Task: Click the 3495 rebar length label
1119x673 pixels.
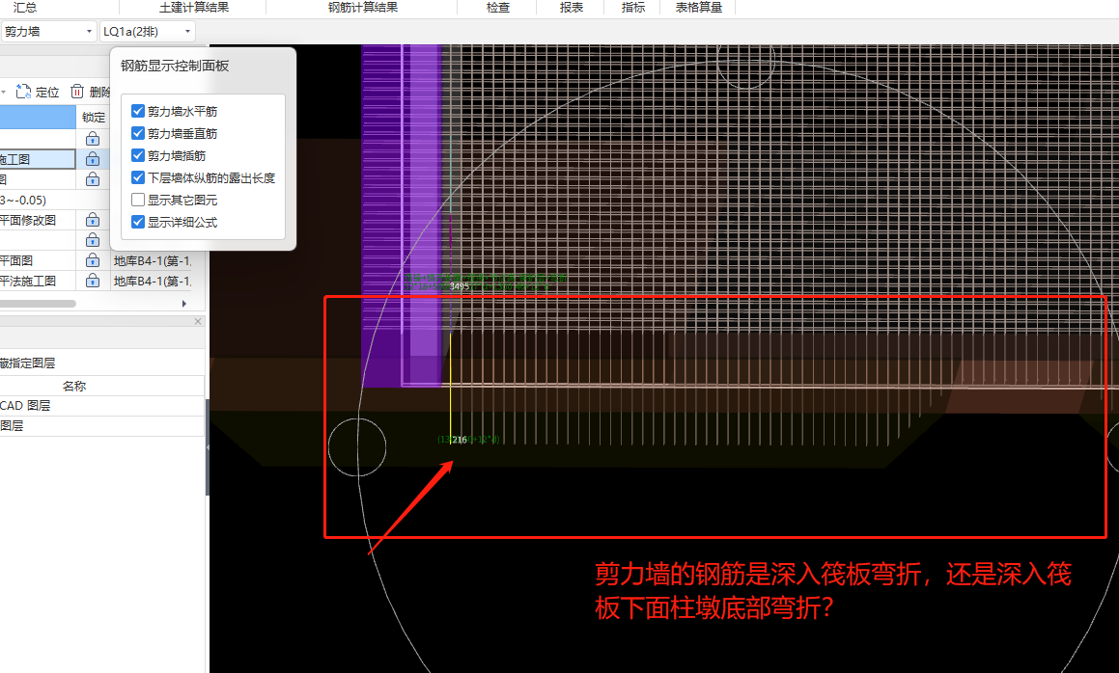Action: (x=460, y=286)
